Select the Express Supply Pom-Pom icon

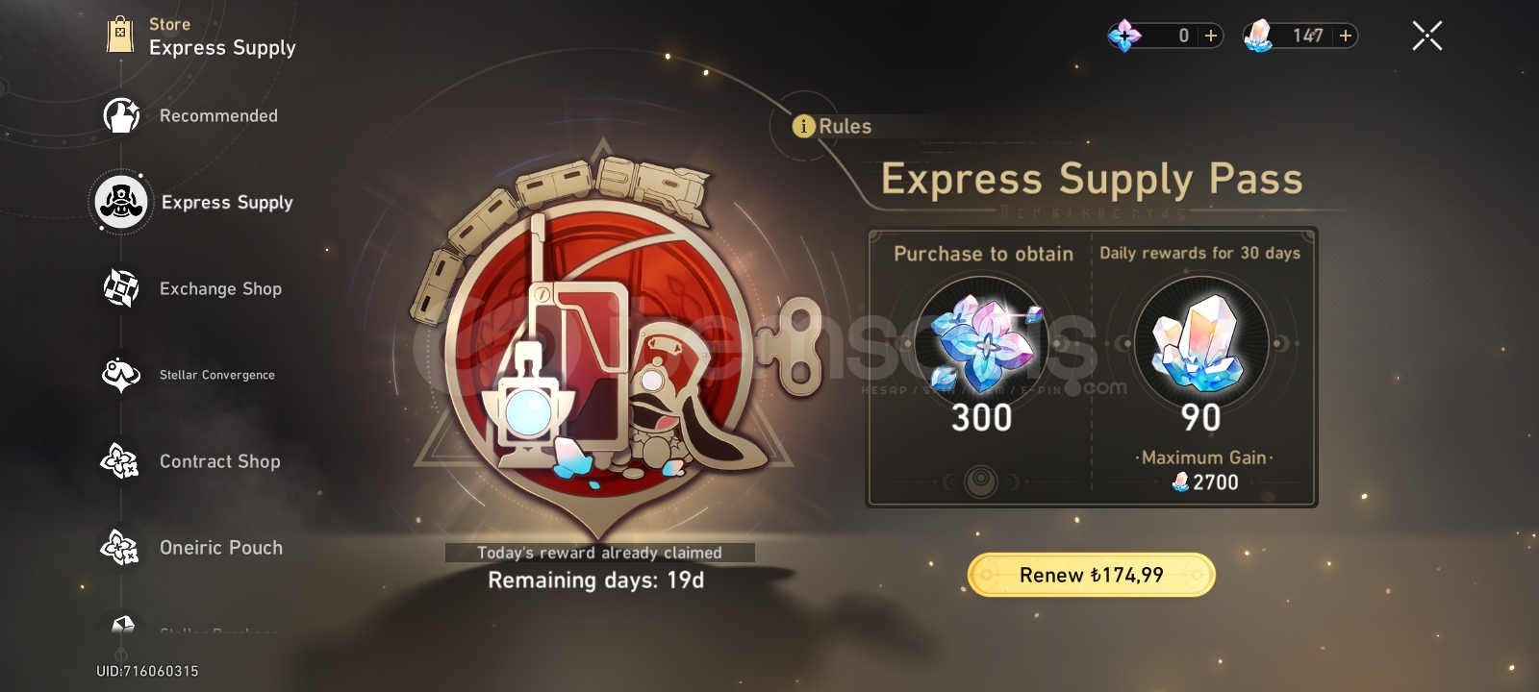click(x=121, y=202)
